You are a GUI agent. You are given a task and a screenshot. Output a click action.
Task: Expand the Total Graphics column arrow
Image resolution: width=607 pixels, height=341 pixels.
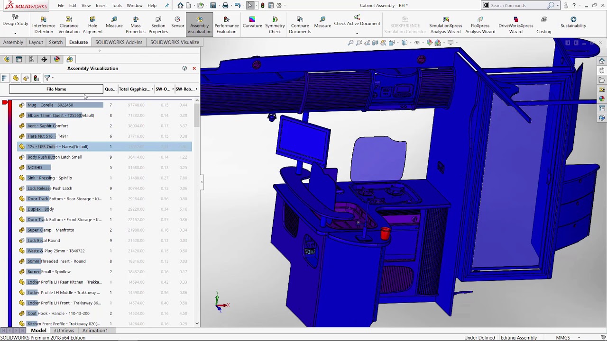[x=152, y=89]
